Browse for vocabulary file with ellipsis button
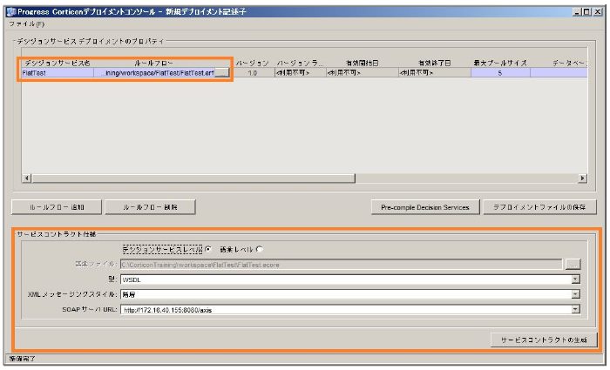 (573, 265)
